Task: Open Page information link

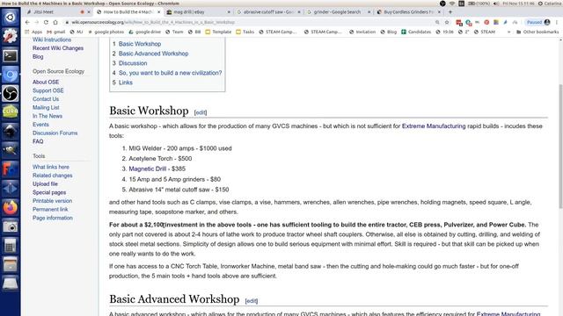Action: [53, 218]
